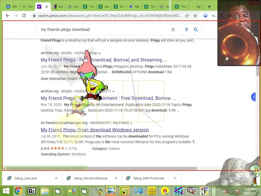The width and height of the screenshot is (261, 196).
Task: Open the Windows Start menu
Action: tap(6, 191)
